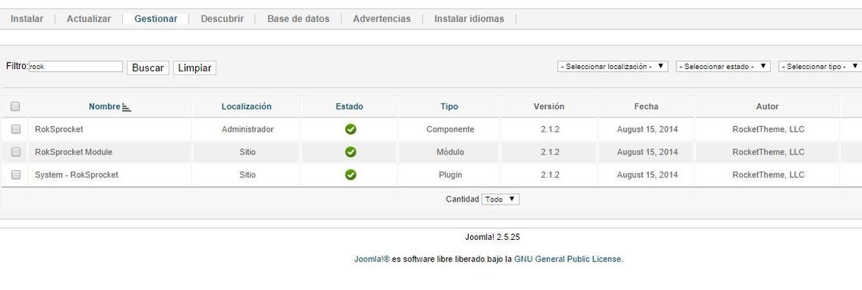Open the Seleccionar estado dropdown
The image size is (862, 290).
click(x=723, y=66)
